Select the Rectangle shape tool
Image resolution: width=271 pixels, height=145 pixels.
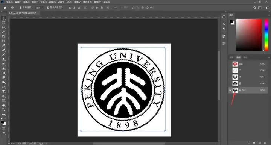point(3,101)
